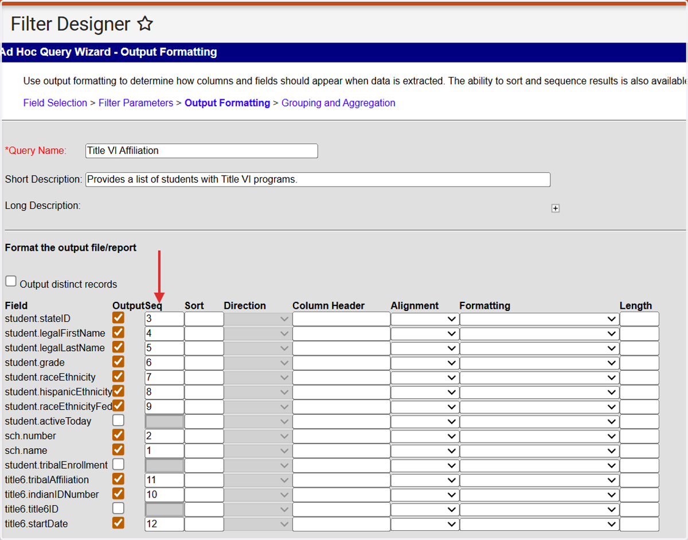
Task: Click the Format the output file/report heading
Action: (x=71, y=248)
